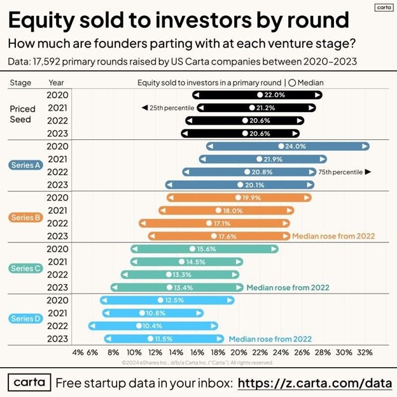Click the small Carta logo in top-right corner
The height and width of the screenshot is (397, 397).
[383, 8]
